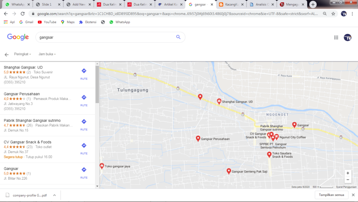Open the Chrome profile avatar in toolbar
Screen dimensions: 358x202
coord(344,14)
